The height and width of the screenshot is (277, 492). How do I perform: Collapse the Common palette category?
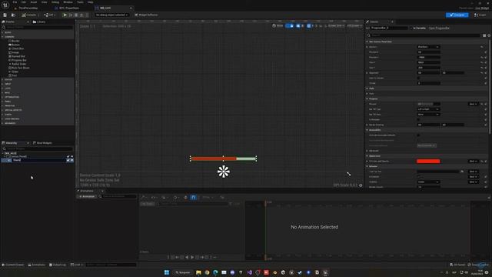(x=2, y=37)
